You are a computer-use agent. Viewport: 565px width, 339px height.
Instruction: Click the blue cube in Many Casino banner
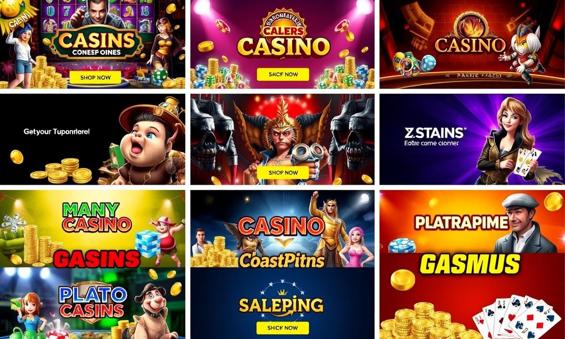tap(147, 244)
